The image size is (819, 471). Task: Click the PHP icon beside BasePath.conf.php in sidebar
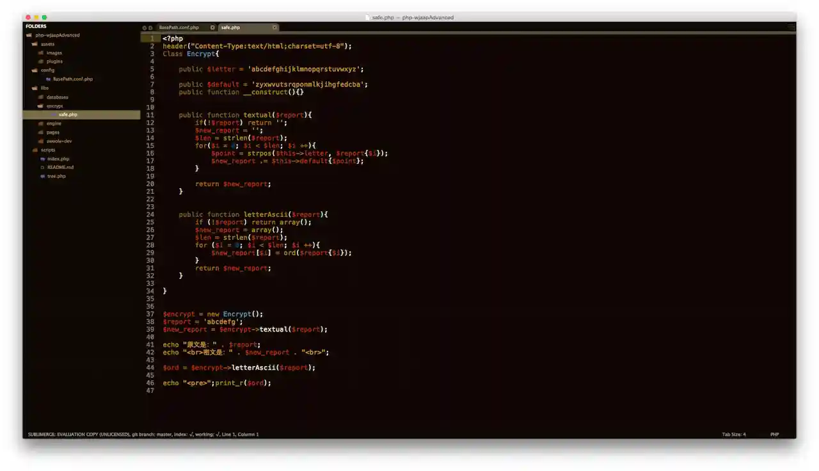[48, 79]
